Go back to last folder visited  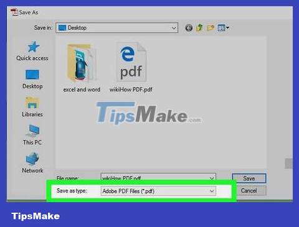click(189, 28)
